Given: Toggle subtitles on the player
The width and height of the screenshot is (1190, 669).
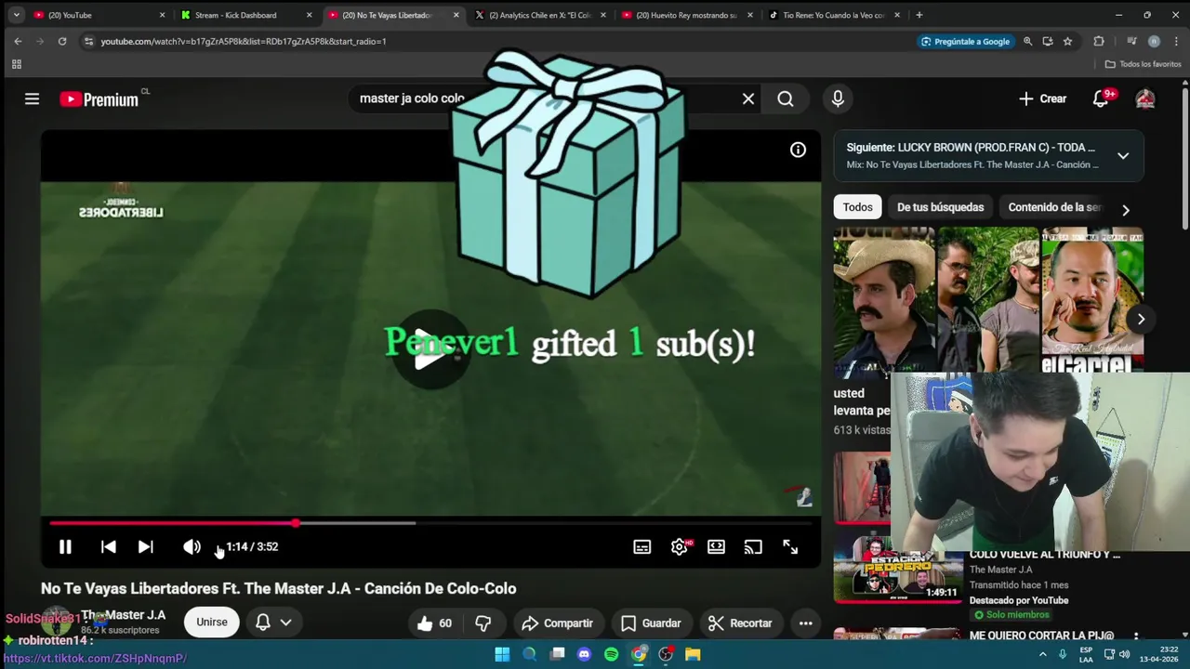Looking at the screenshot, I should (x=641, y=547).
